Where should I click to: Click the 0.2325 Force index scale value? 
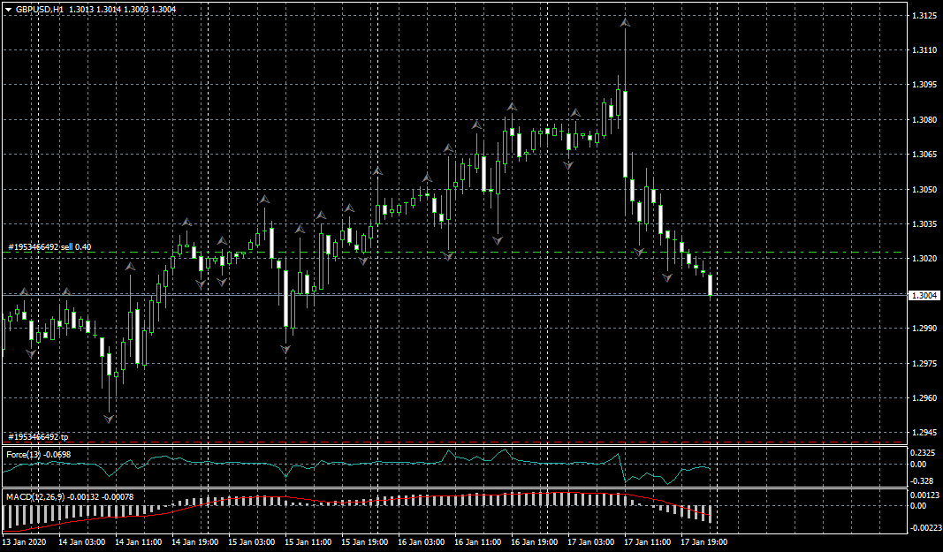click(x=924, y=452)
